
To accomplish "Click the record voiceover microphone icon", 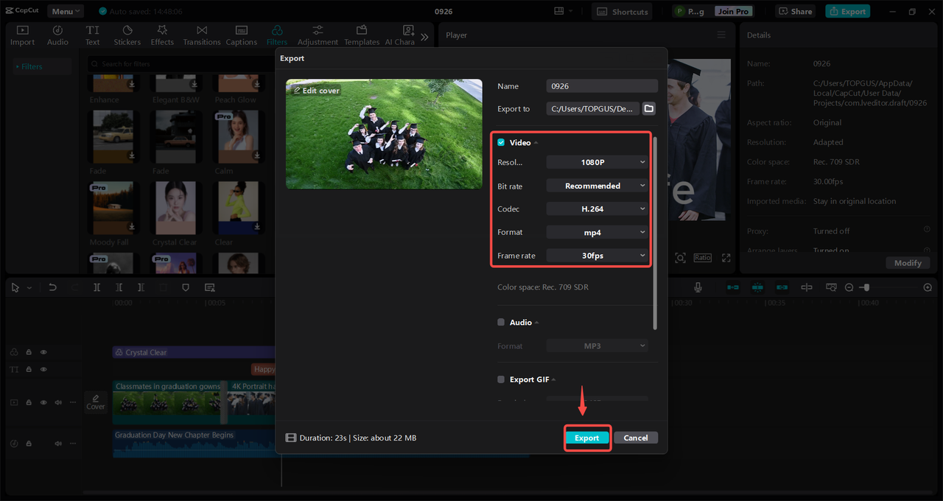I will [x=698, y=287].
